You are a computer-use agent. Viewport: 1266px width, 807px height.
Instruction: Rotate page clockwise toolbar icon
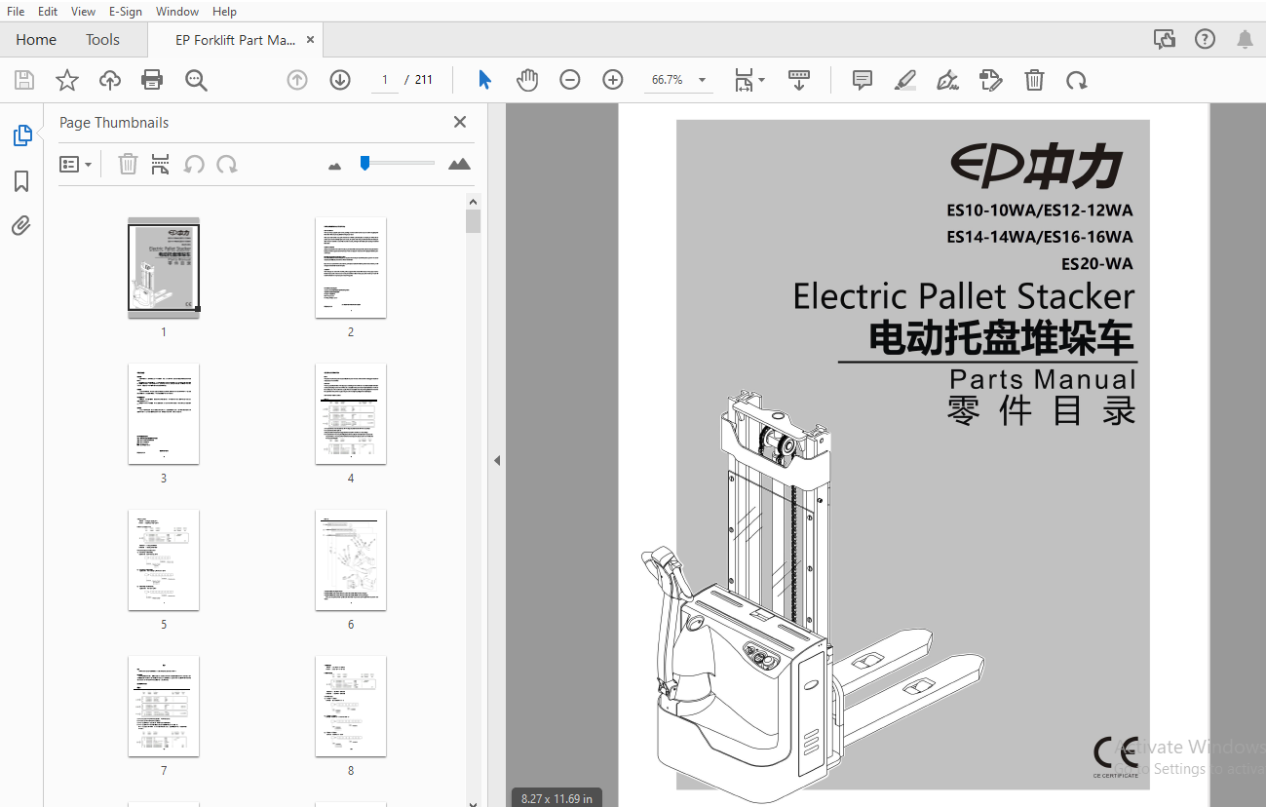pyautogui.click(x=1077, y=80)
